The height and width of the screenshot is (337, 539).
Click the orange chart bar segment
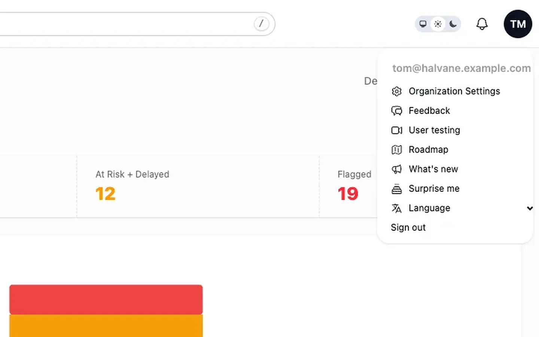[106, 326]
